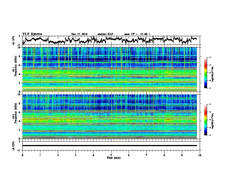Click the "start UT = 15:40: 1" text
Image resolution: width=225 pixels, height=174 pixels.
(137, 34)
